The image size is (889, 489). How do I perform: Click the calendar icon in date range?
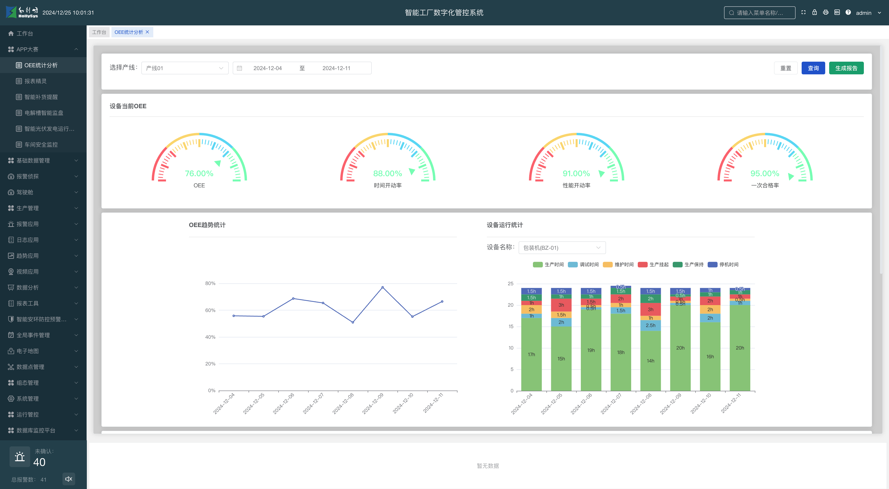pos(240,68)
